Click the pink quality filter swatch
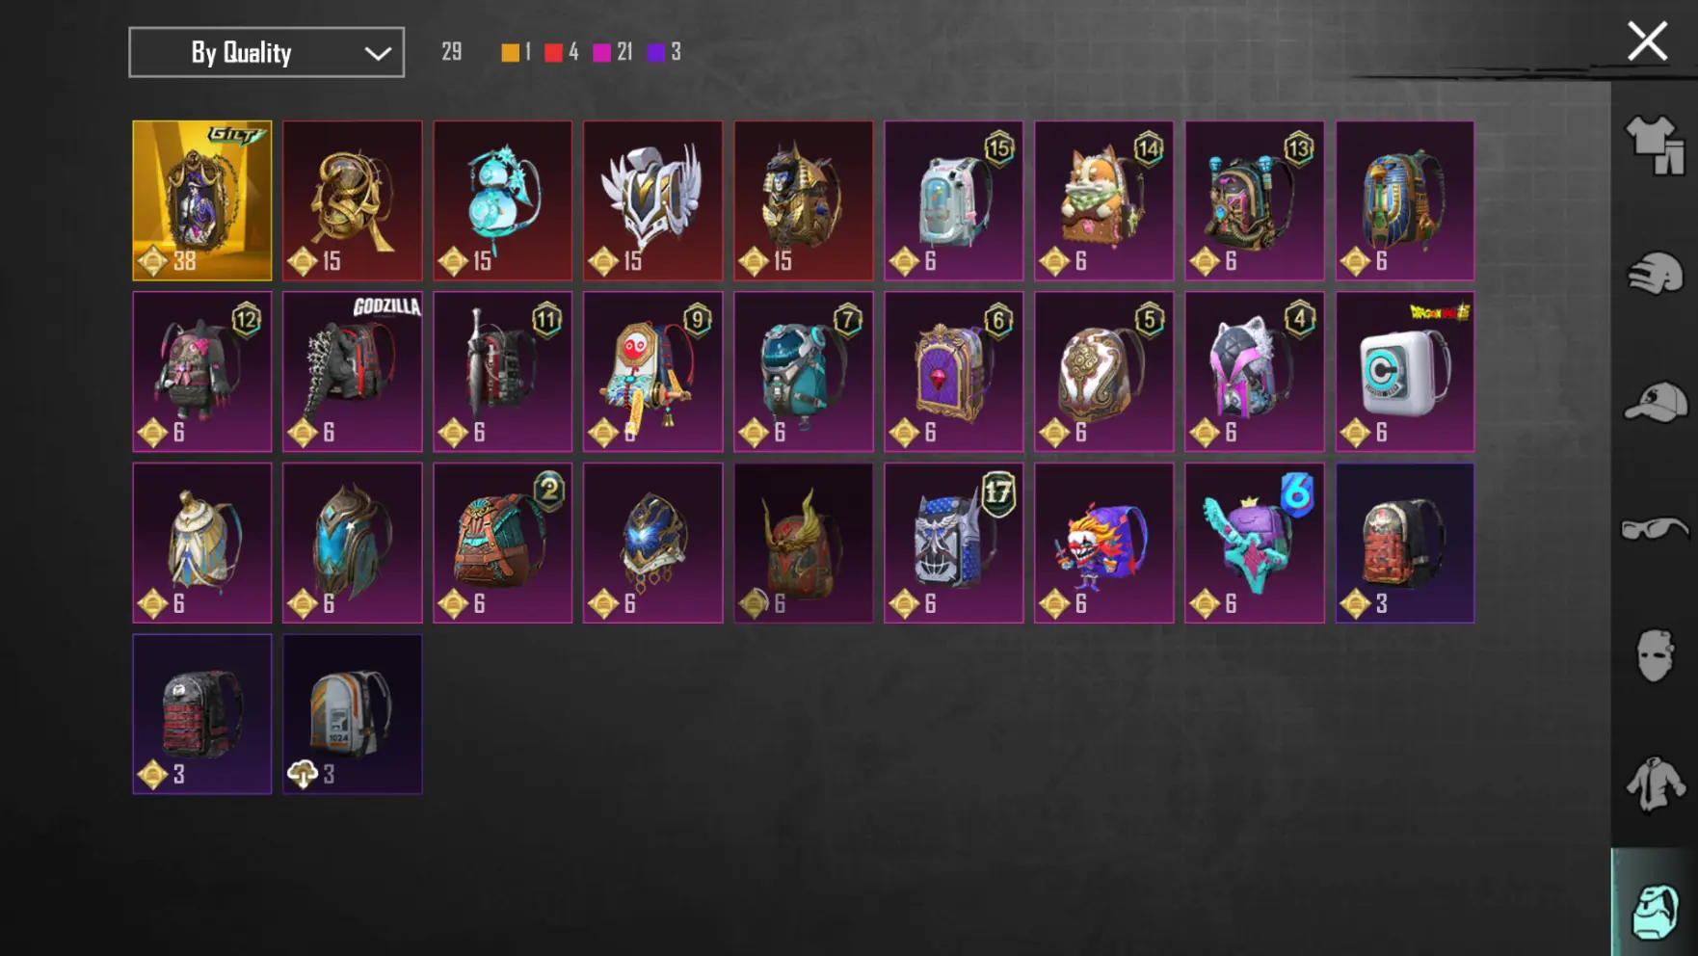Screen dimensions: 1698x956 pyautogui.click(x=601, y=52)
